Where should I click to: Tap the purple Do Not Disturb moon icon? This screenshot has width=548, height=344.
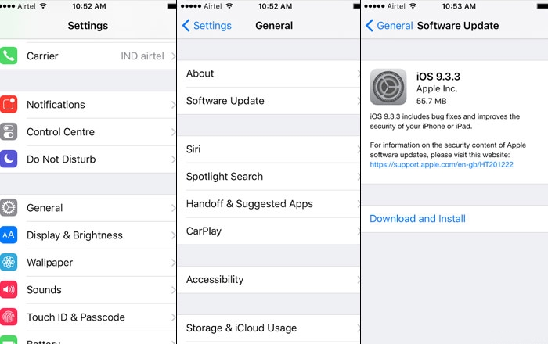(x=9, y=159)
